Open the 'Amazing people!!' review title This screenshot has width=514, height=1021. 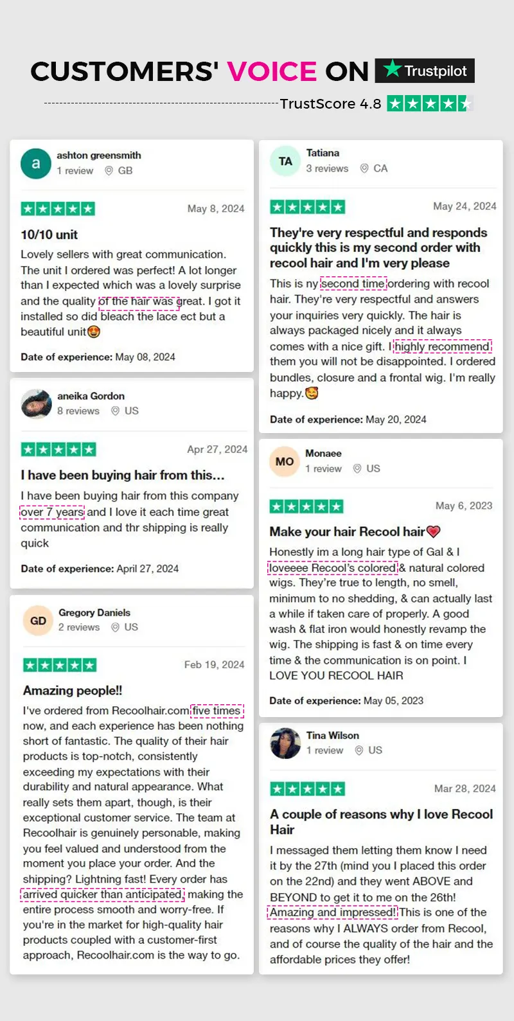(73, 691)
